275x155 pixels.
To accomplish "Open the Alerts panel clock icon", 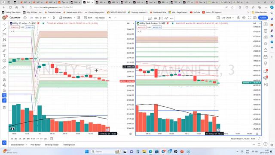I will [266, 31].
